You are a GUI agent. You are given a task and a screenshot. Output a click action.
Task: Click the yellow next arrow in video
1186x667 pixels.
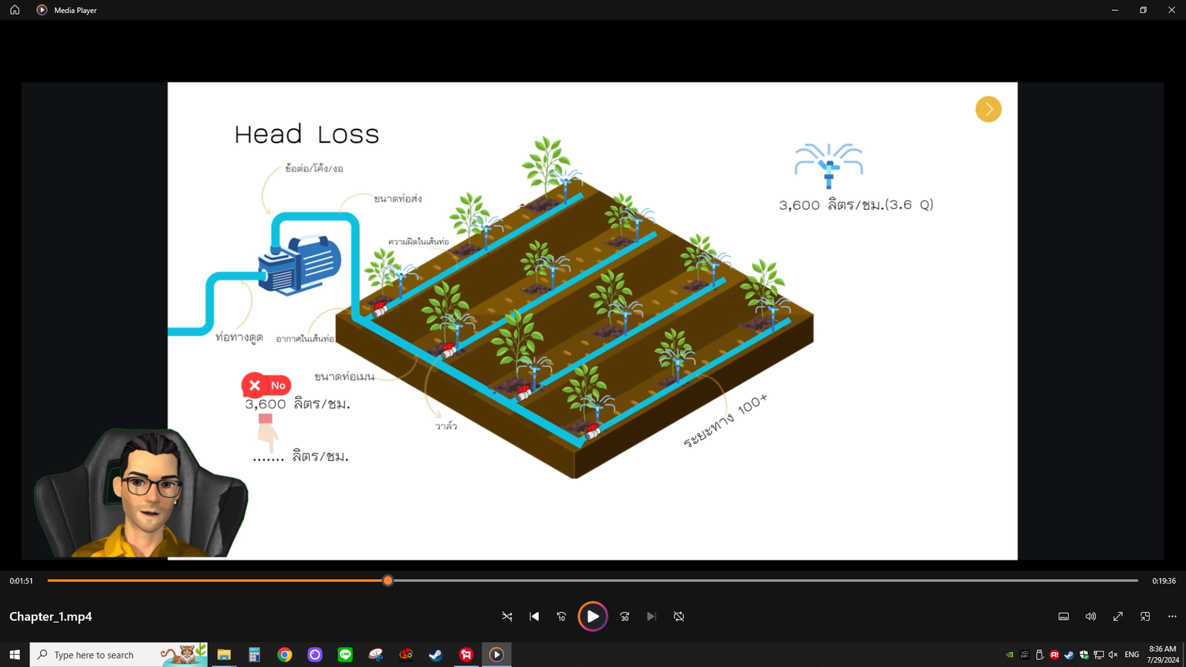tap(988, 110)
